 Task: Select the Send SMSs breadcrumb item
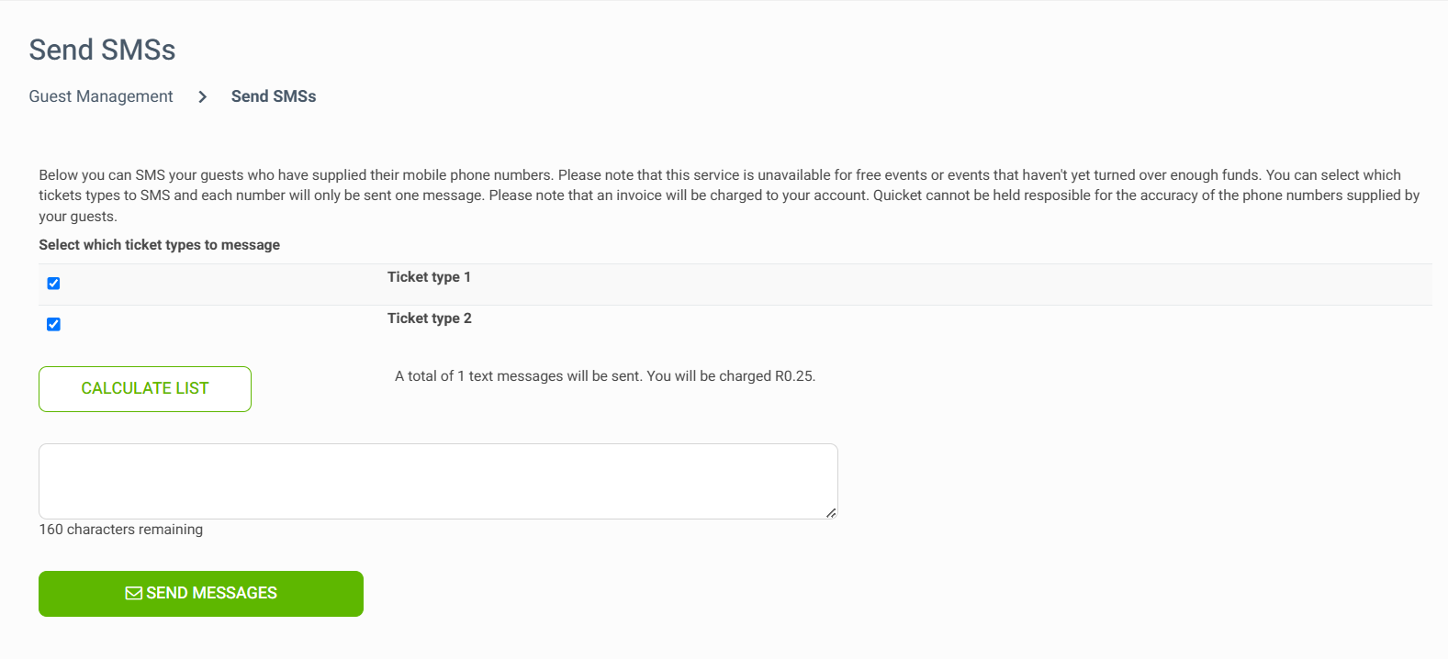pos(274,96)
